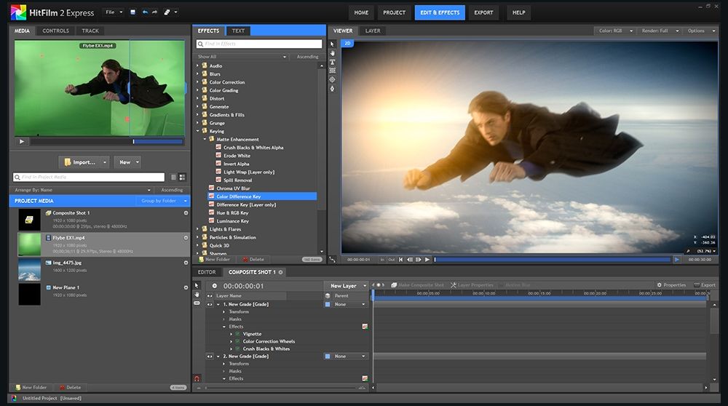Switch project media to thumbnail grid view
Screen dimensions: 728x406
tap(182, 178)
